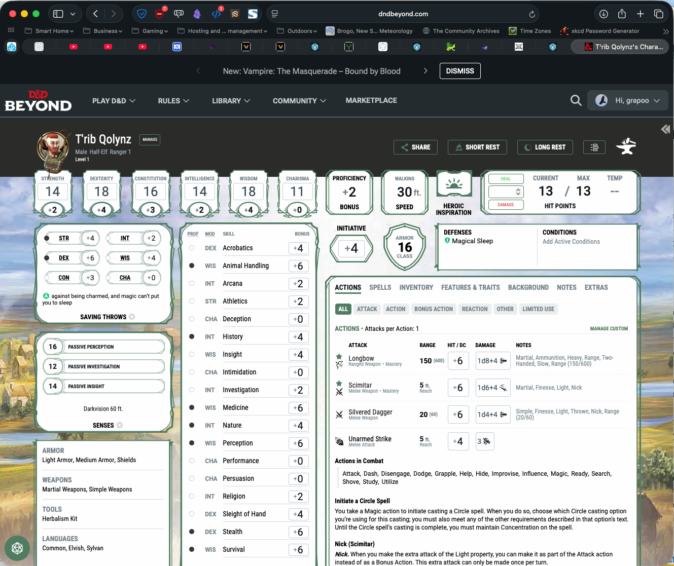The image size is (674, 566).
Task: Expand Smart Home bookmarks folder
Action: tap(49, 31)
